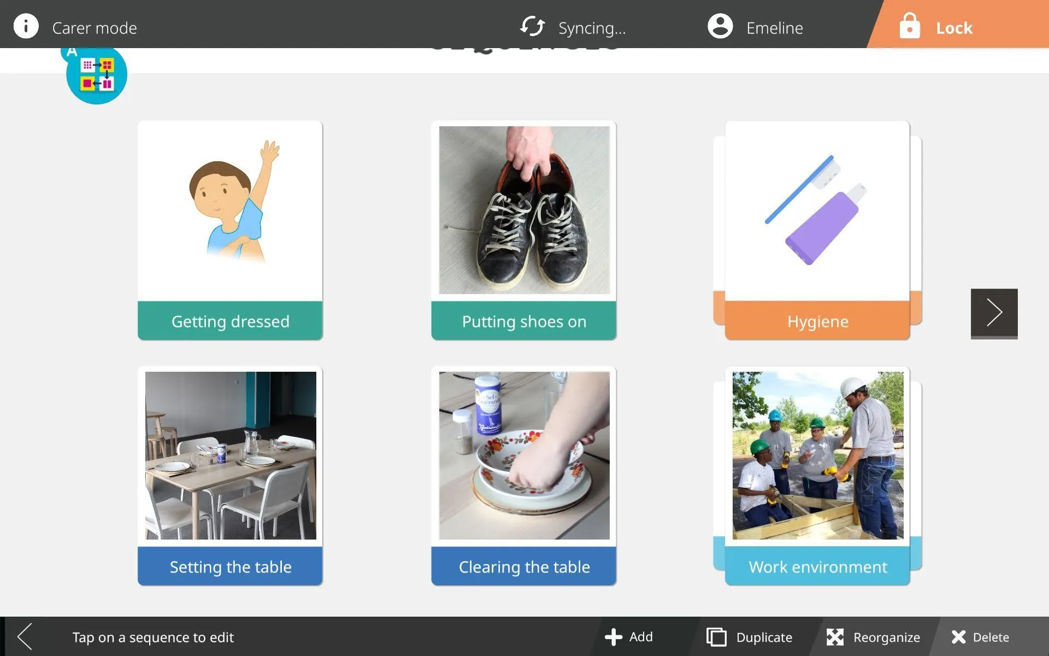Click the Putting shoes on sequence

tap(523, 230)
